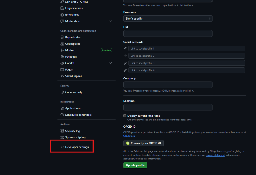Click Link to social profile 4 field
Image resolution: width=256 pixels, height=175 pixels.
click(187, 70)
